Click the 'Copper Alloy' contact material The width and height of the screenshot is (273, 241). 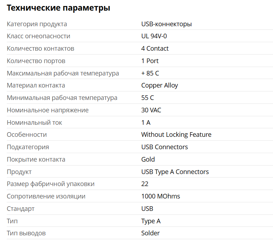[x=160, y=85]
